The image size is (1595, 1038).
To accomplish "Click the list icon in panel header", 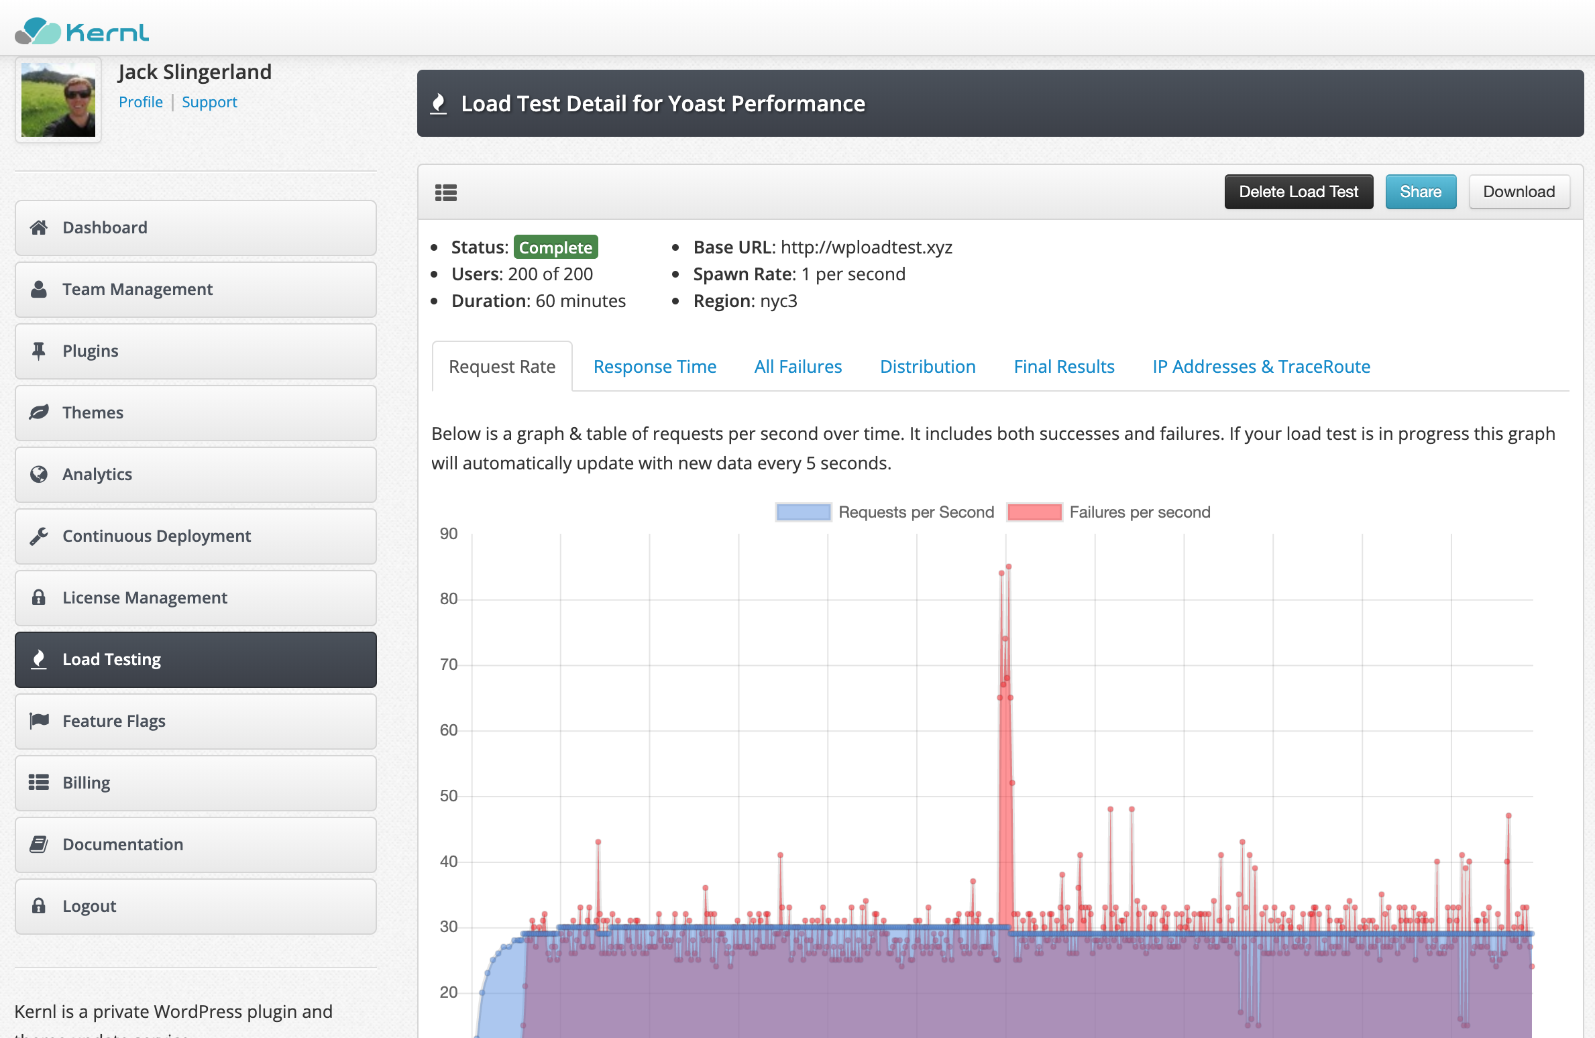I will coord(446,192).
